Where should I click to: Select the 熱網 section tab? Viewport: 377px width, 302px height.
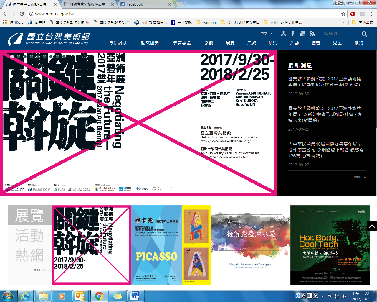(x=29, y=255)
